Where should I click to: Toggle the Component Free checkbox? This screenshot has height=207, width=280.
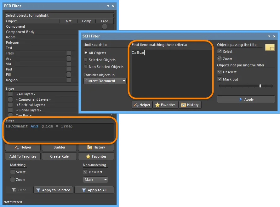coord(105,26)
